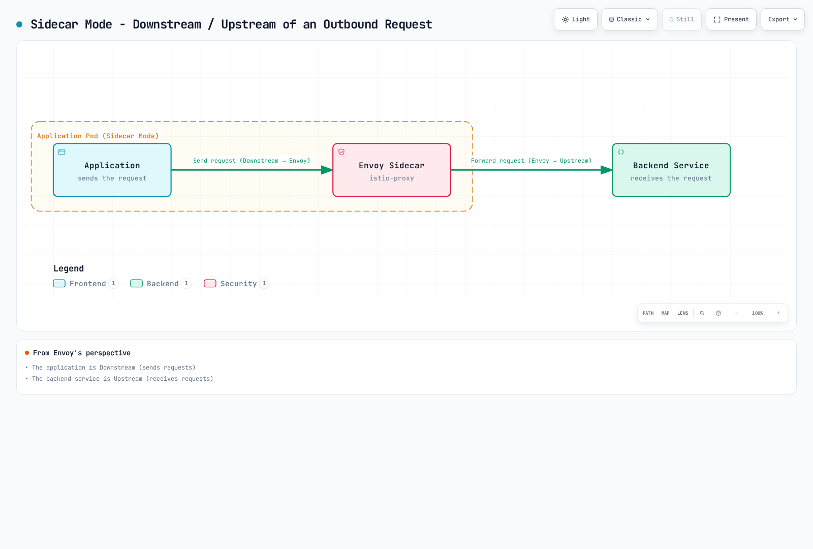Zoom out with the minus icon

pyautogui.click(x=737, y=313)
